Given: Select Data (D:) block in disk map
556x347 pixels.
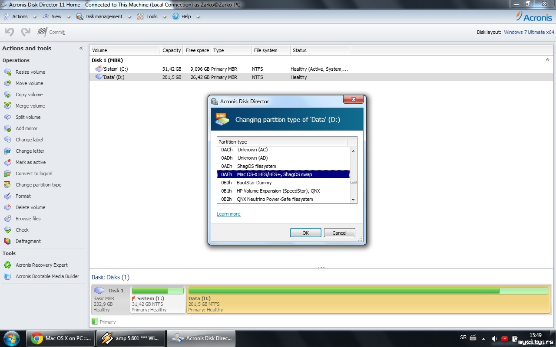Looking at the screenshot, I should [368, 299].
